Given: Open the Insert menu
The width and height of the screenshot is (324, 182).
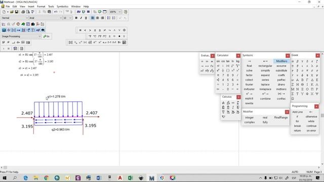Looking at the screenshot, I should pyautogui.click(x=31, y=7).
